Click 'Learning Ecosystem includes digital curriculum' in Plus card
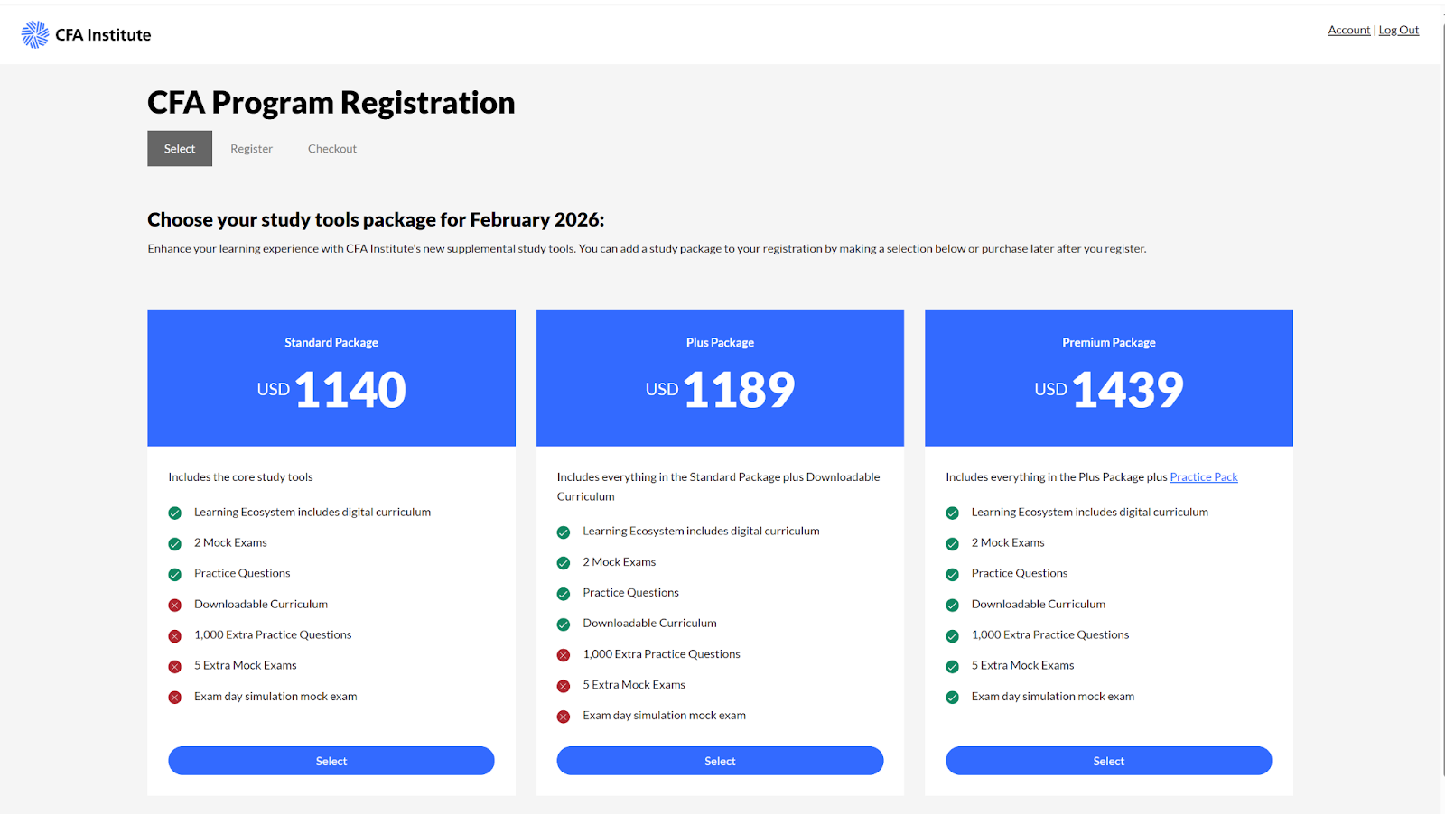 pyautogui.click(x=701, y=532)
